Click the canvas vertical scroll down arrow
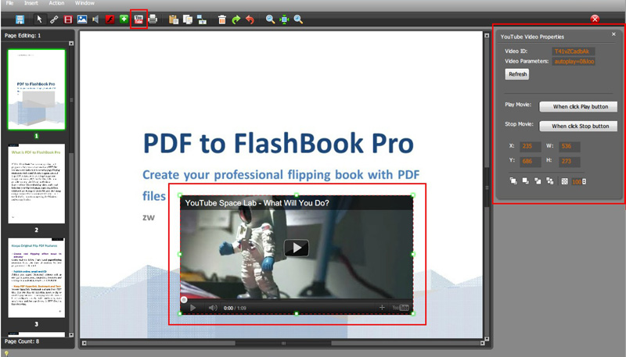 [487, 338]
